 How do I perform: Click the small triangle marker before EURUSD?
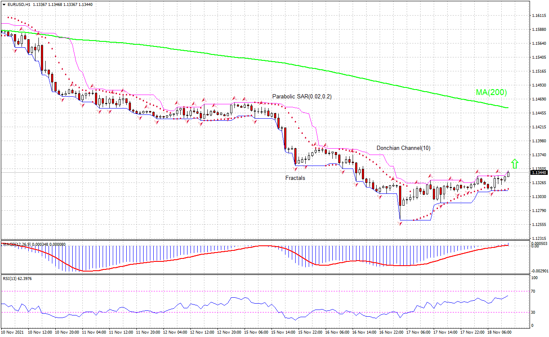[4, 4]
